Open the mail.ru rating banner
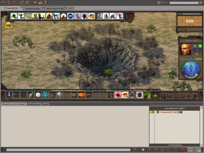The height and width of the screenshot is (153, 204). (x=194, y=150)
